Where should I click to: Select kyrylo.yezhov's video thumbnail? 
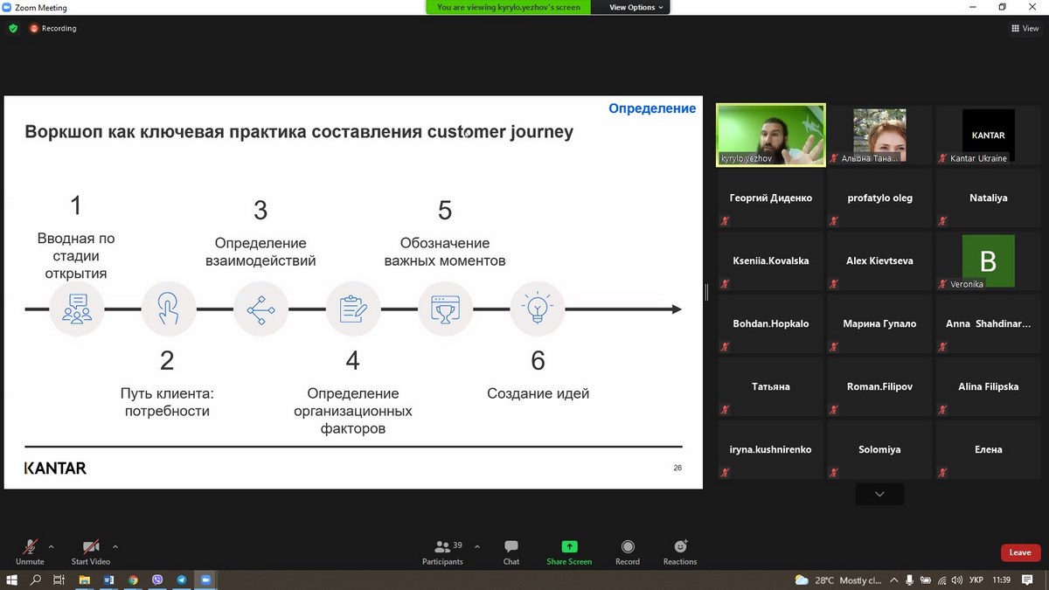(x=770, y=135)
